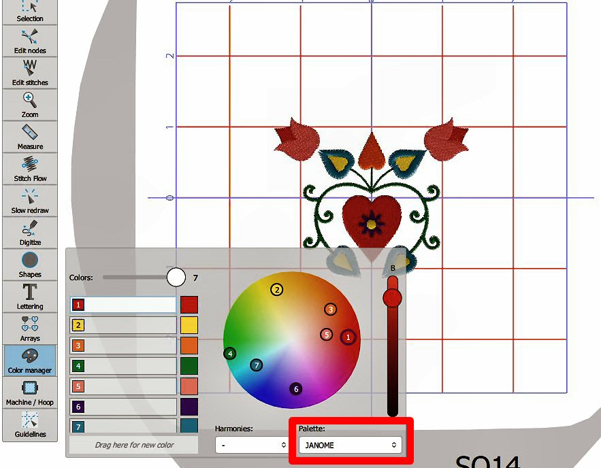Image resolution: width=601 pixels, height=468 pixels.
Task: Click color wheel marker 6
Action: (295, 389)
